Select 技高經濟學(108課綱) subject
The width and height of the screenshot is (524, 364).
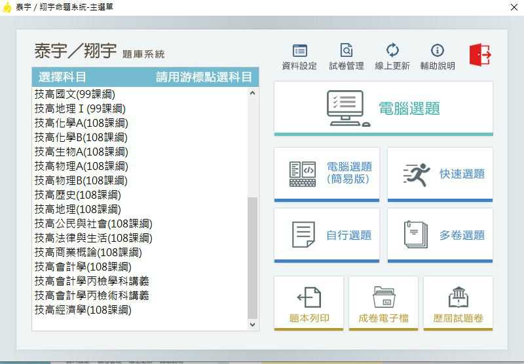pyautogui.click(x=140, y=310)
